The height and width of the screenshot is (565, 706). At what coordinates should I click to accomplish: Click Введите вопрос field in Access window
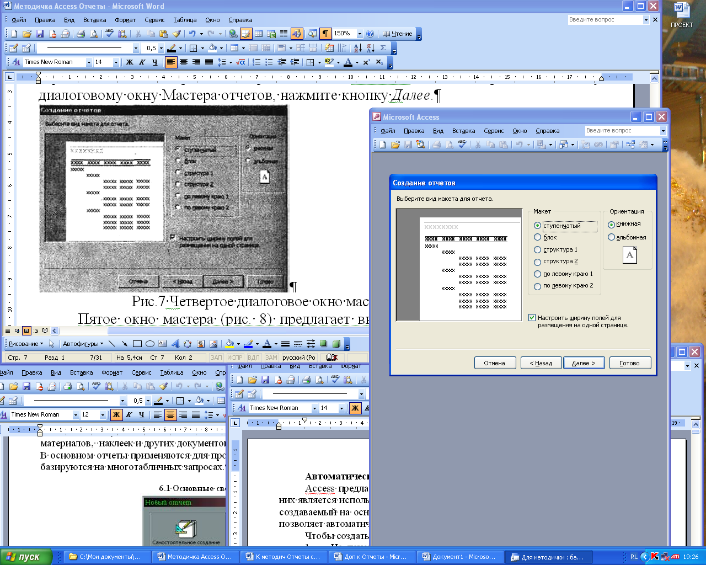(x=623, y=130)
